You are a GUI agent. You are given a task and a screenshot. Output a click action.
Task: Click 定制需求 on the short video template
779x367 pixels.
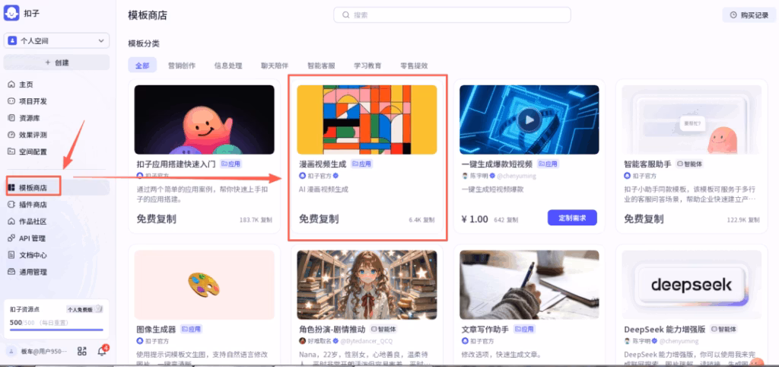tap(572, 218)
